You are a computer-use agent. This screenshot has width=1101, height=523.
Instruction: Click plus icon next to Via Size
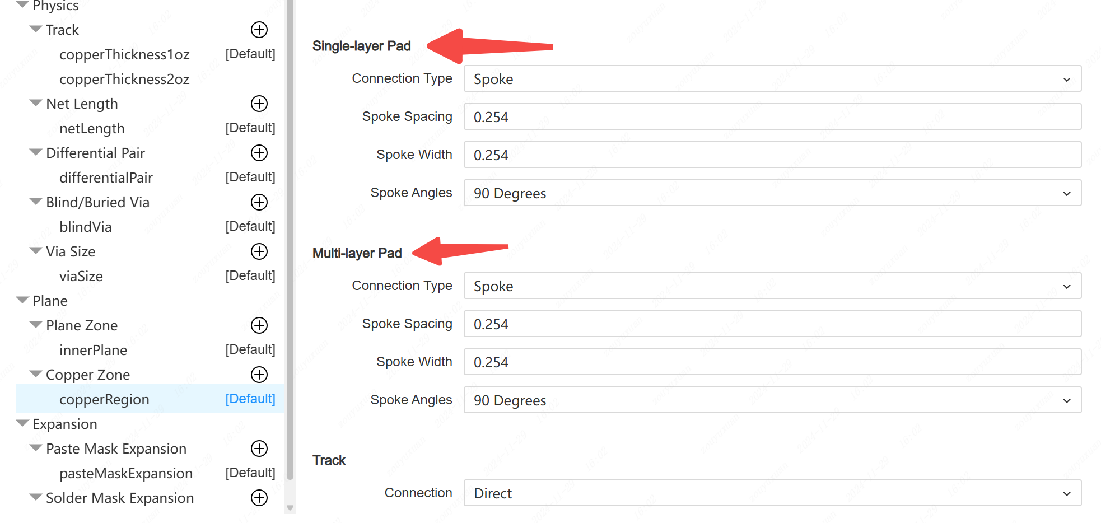[x=259, y=251]
